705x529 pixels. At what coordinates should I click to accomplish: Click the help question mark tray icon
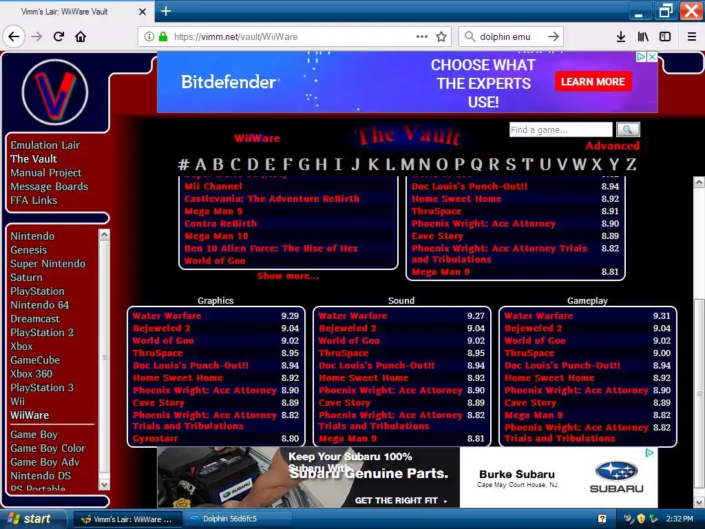(x=602, y=519)
